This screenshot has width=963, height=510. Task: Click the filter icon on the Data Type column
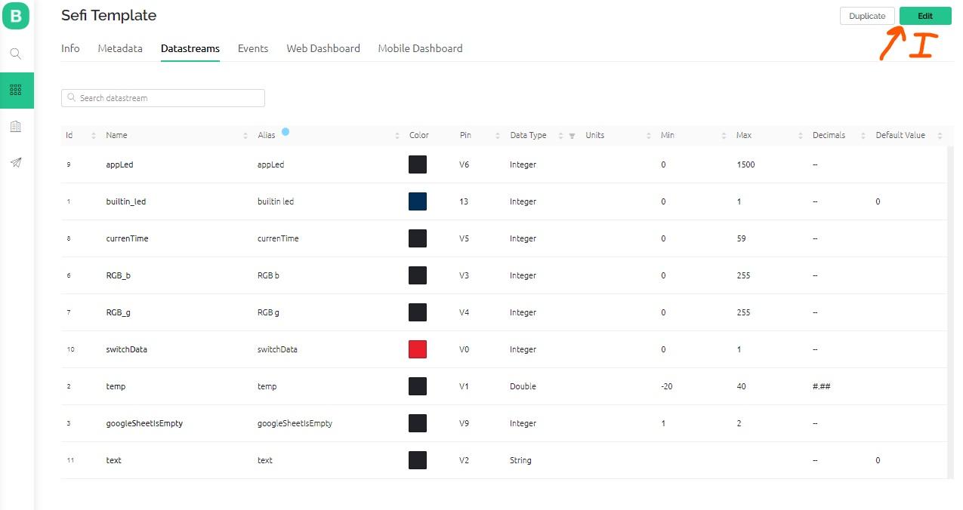tap(572, 136)
